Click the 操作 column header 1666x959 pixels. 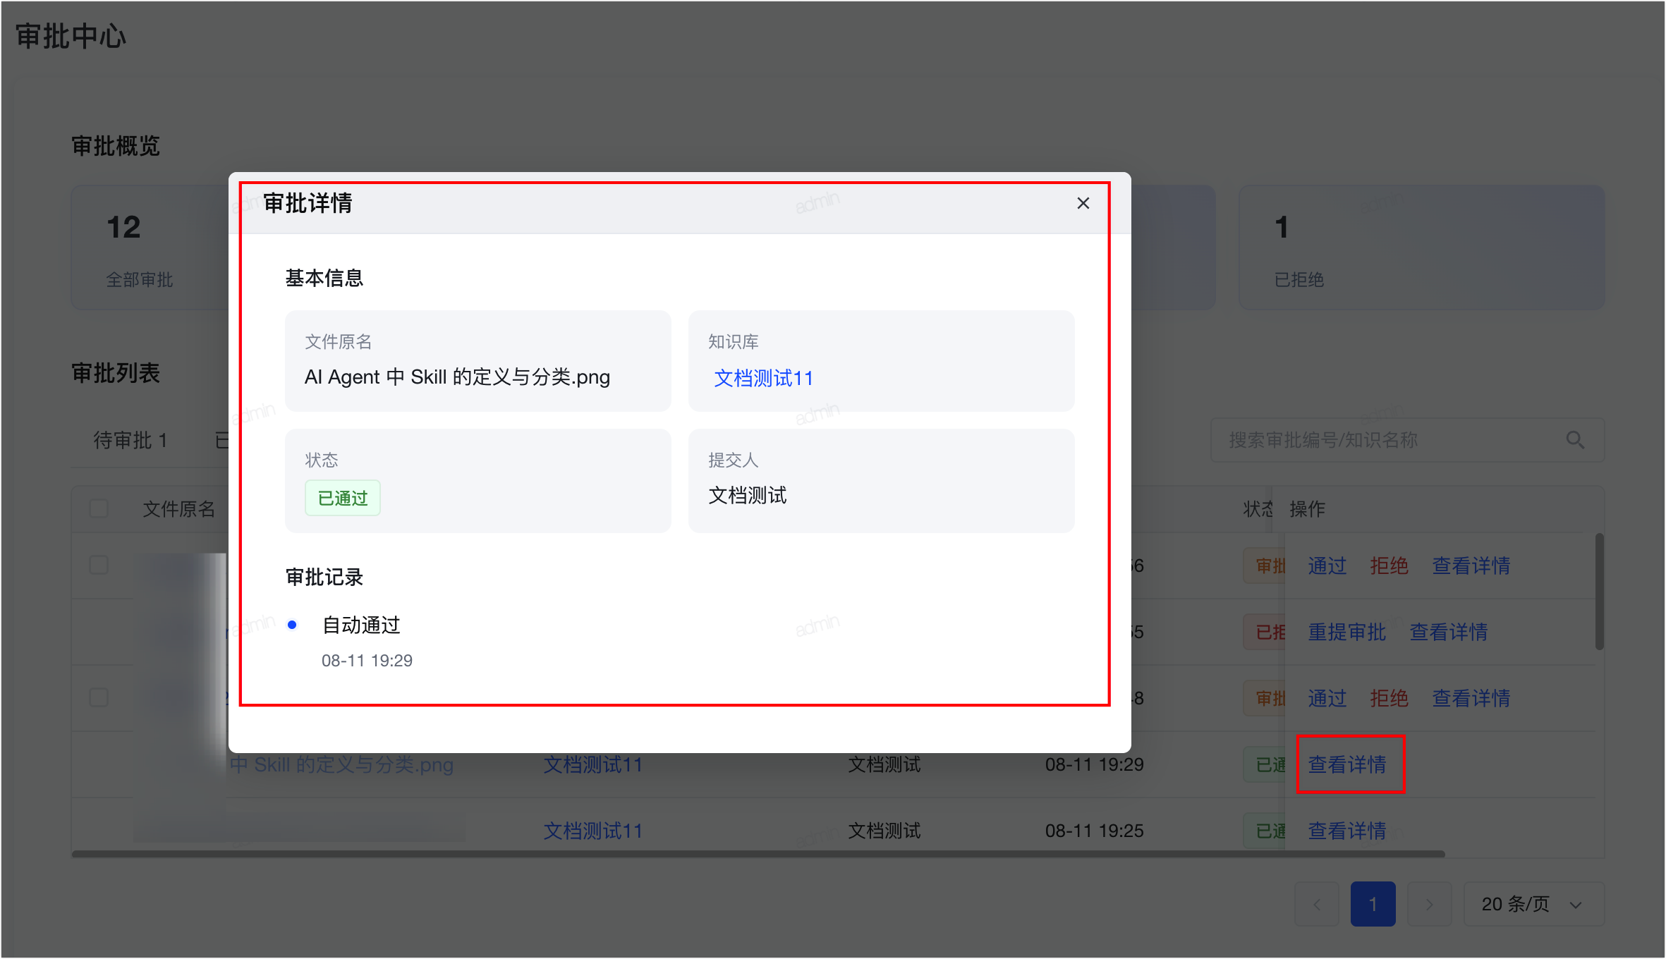click(1307, 508)
